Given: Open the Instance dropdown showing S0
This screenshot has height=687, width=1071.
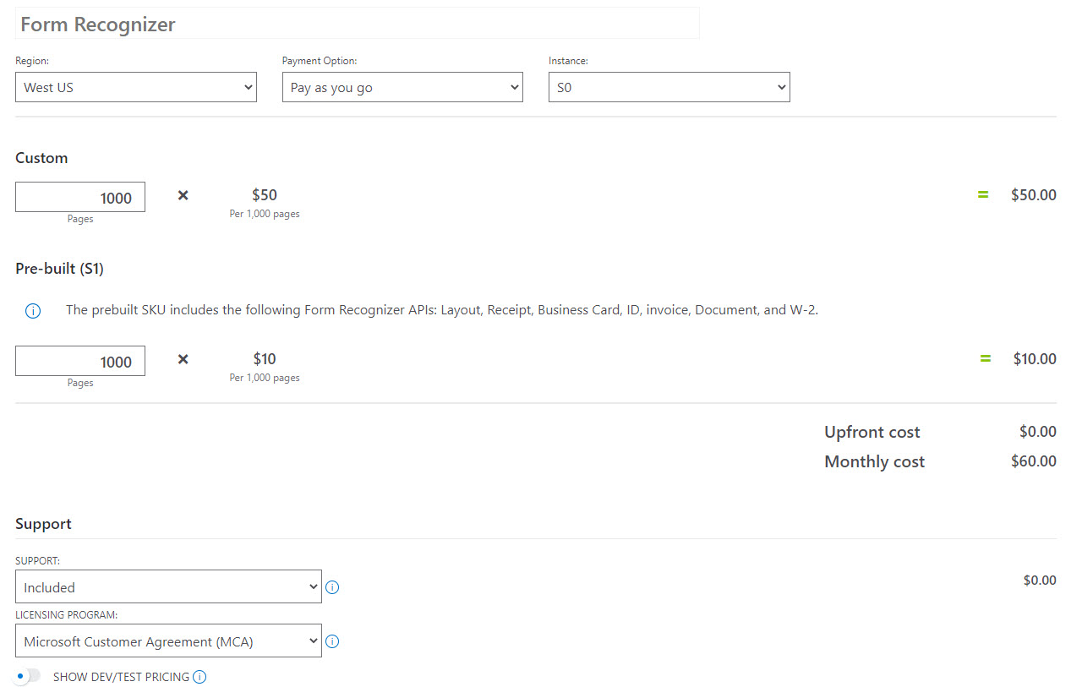Looking at the screenshot, I should 669,86.
